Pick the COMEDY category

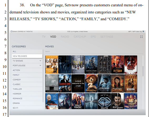27,80
